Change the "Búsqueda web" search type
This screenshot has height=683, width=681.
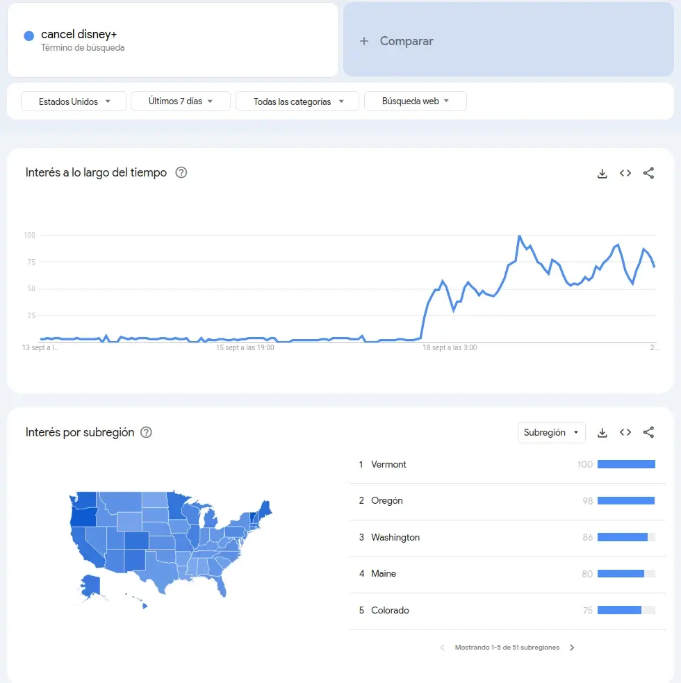pos(415,101)
